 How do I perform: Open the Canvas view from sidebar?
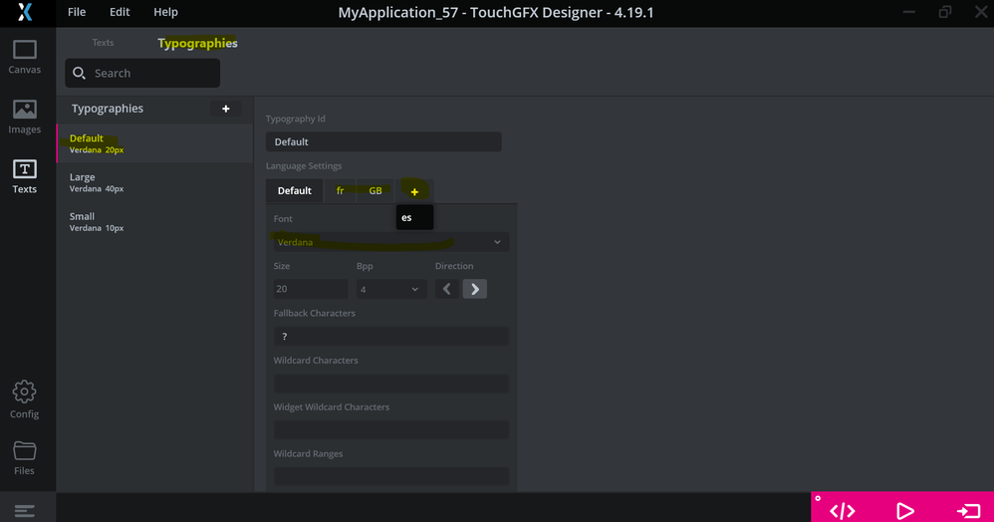pos(25,57)
